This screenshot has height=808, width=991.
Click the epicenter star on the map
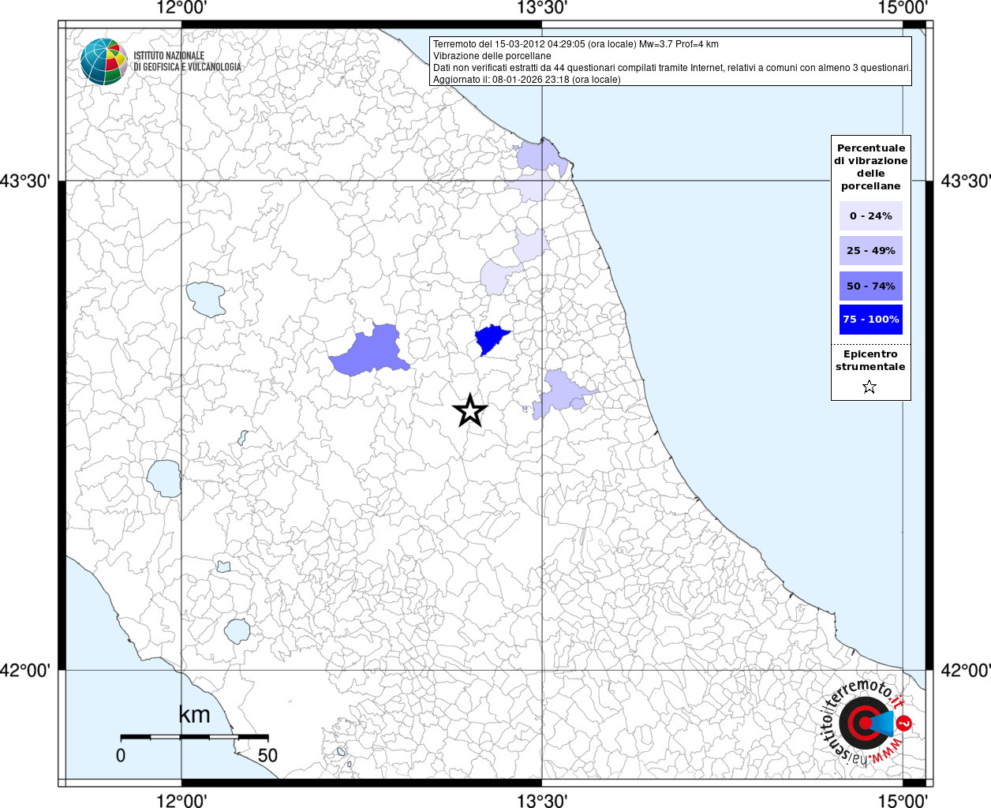(470, 410)
